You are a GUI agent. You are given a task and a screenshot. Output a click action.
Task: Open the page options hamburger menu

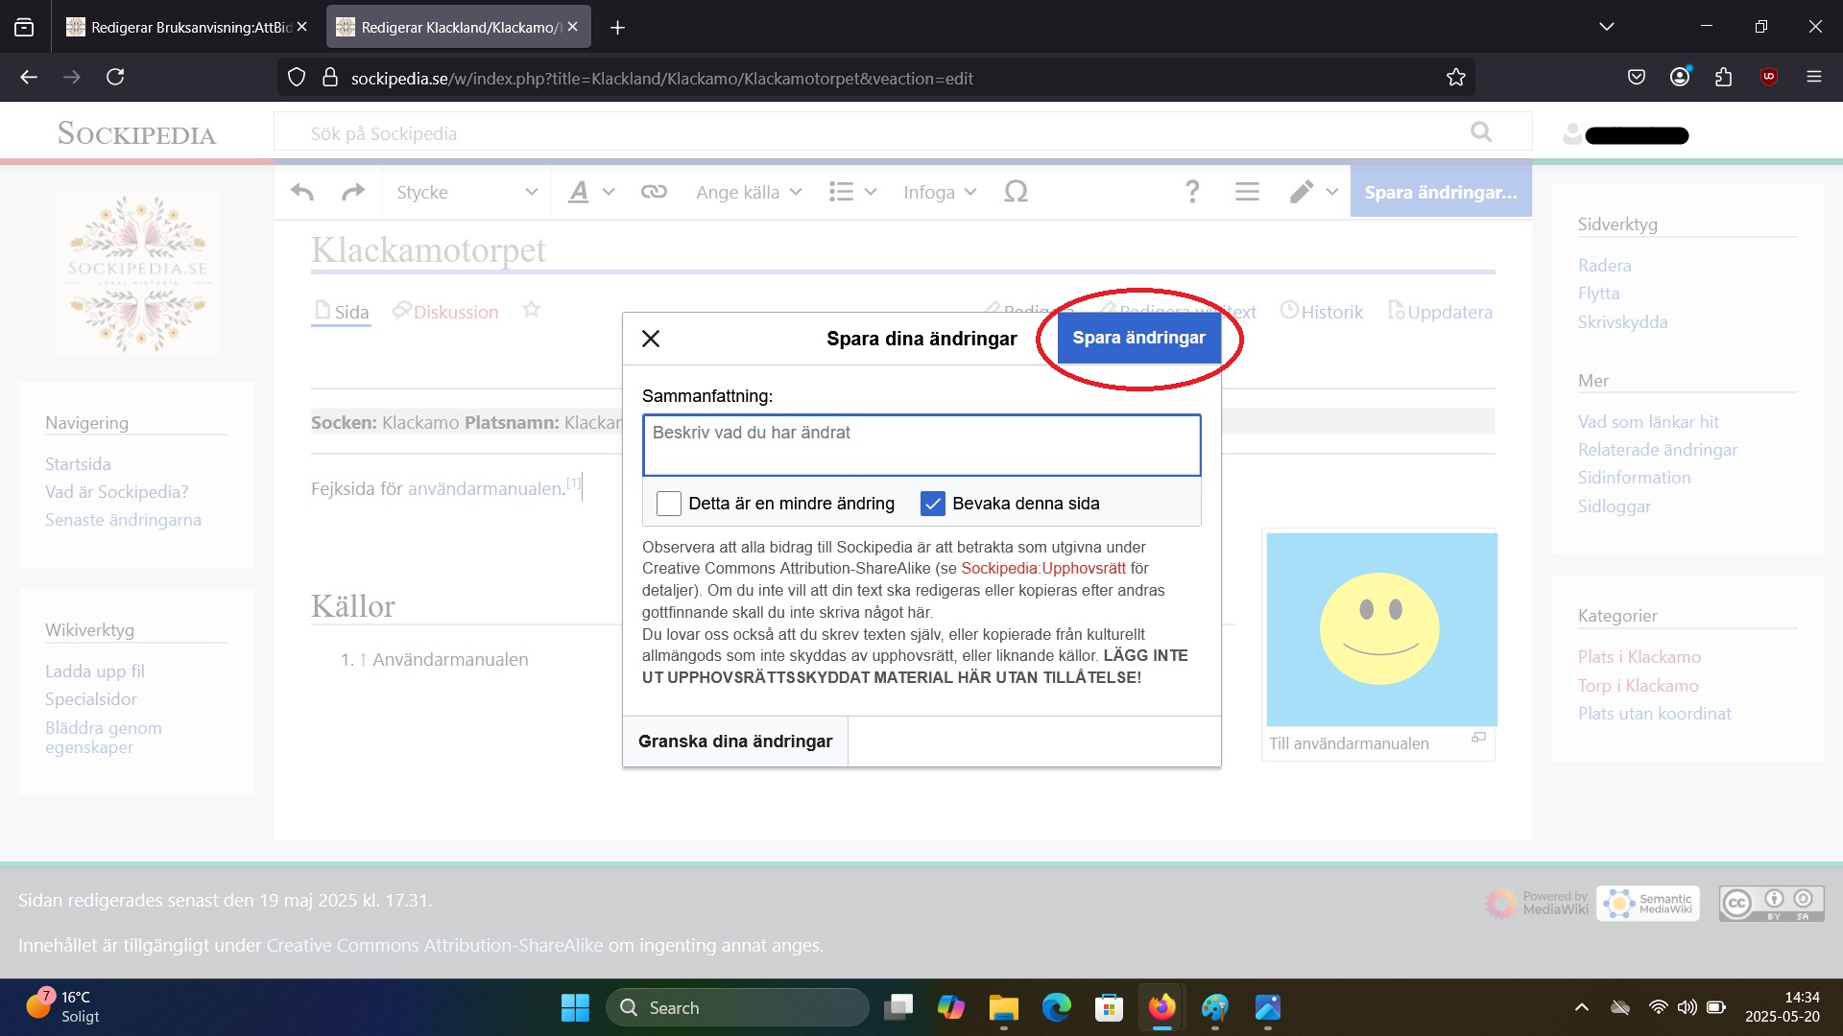1247,192
